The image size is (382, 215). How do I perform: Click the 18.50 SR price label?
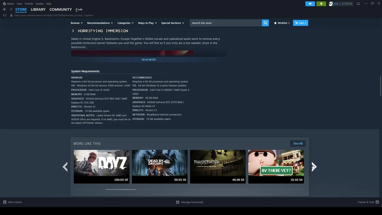(296, 180)
